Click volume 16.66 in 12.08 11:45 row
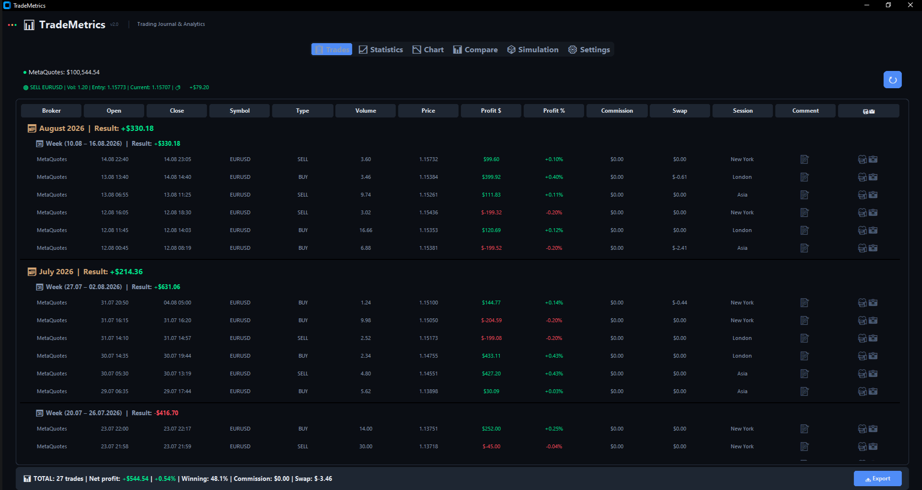 click(366, 230)
